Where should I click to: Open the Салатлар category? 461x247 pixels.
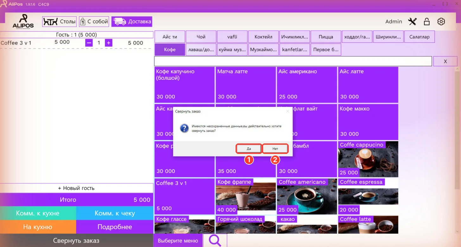tap(420, 37)
